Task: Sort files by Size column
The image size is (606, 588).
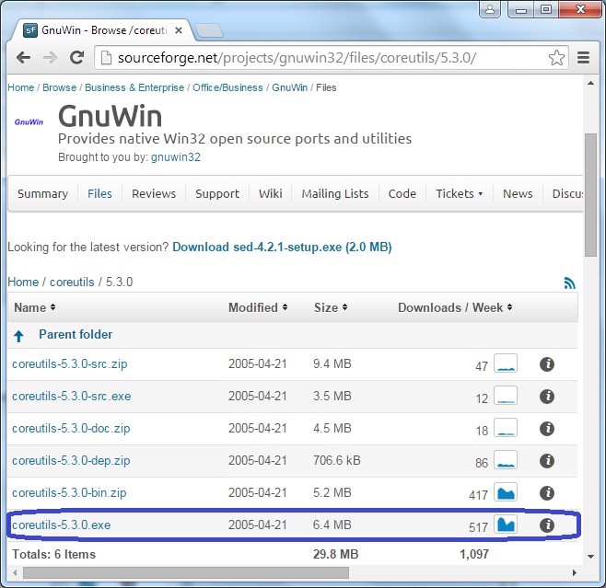Action: [x=331, y=307]
